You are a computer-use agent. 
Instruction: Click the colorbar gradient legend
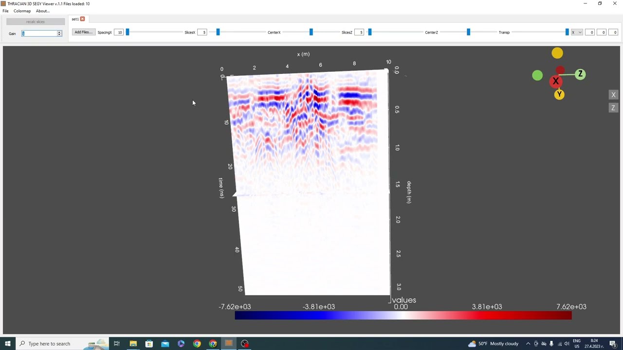click(403, 315)
